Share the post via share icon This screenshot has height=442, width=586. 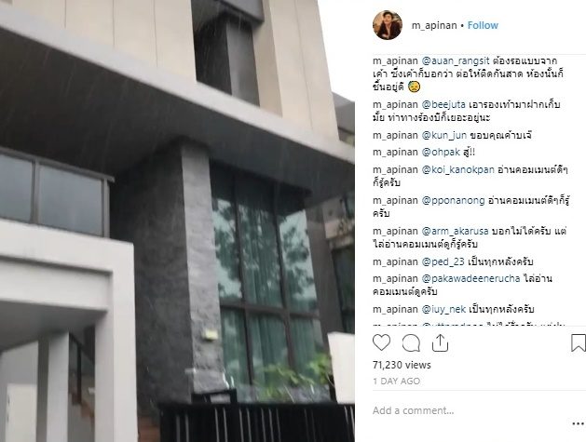click(440, 342)
